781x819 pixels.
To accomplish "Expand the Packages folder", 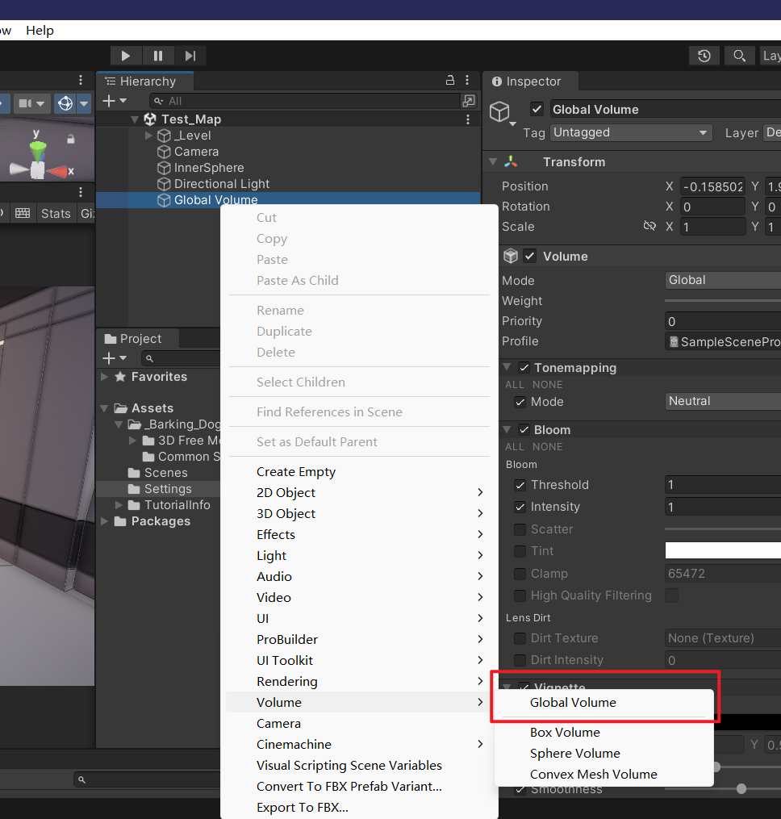I will pyautogui.click(x=104, y=521).
